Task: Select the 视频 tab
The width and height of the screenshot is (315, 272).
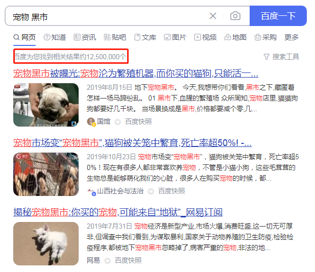Action: coord(205,37)
